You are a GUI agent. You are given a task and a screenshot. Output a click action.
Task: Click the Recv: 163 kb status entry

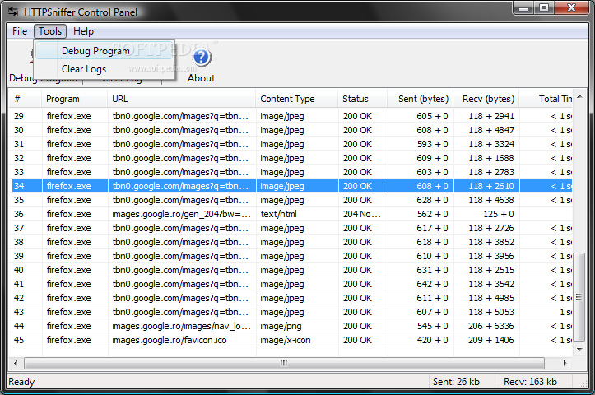click(x=530, y=382)
